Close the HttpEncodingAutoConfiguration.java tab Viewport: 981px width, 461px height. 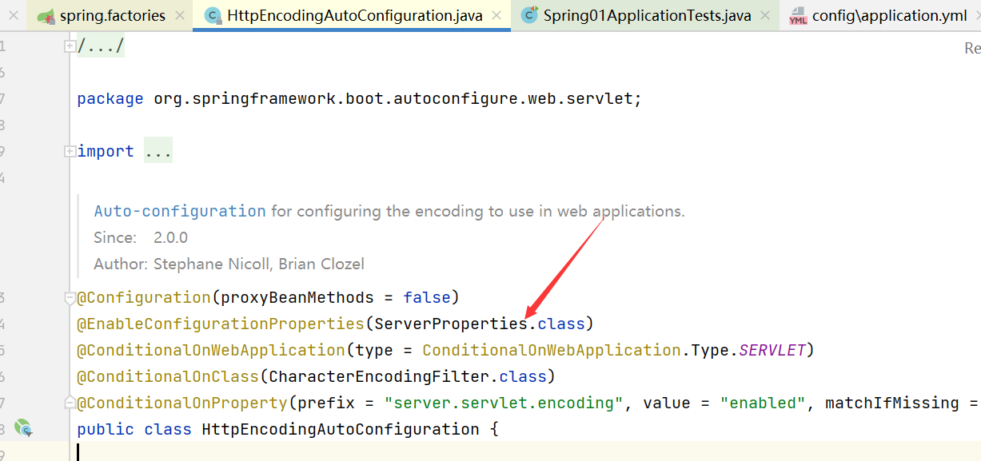(x=497, y=16)
